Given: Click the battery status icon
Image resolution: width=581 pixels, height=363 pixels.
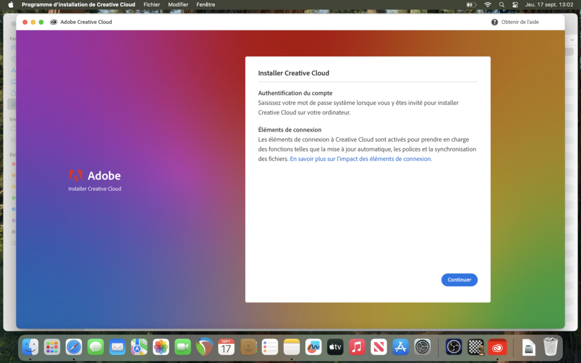Looking at the screenshot, I should pyautogui.click(x=471, y=5).
